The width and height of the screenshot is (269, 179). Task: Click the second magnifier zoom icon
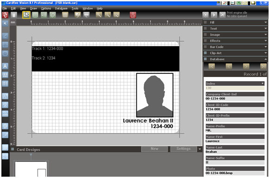pyautogui.click(x=108, y=15)
